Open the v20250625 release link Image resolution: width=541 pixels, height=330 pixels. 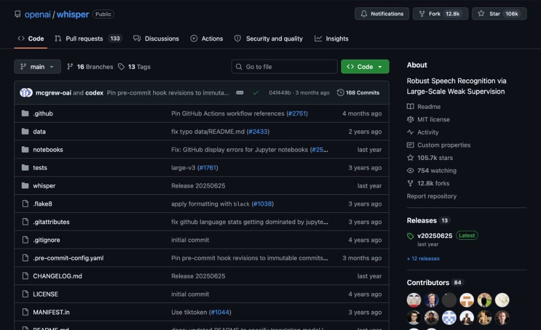435,235
